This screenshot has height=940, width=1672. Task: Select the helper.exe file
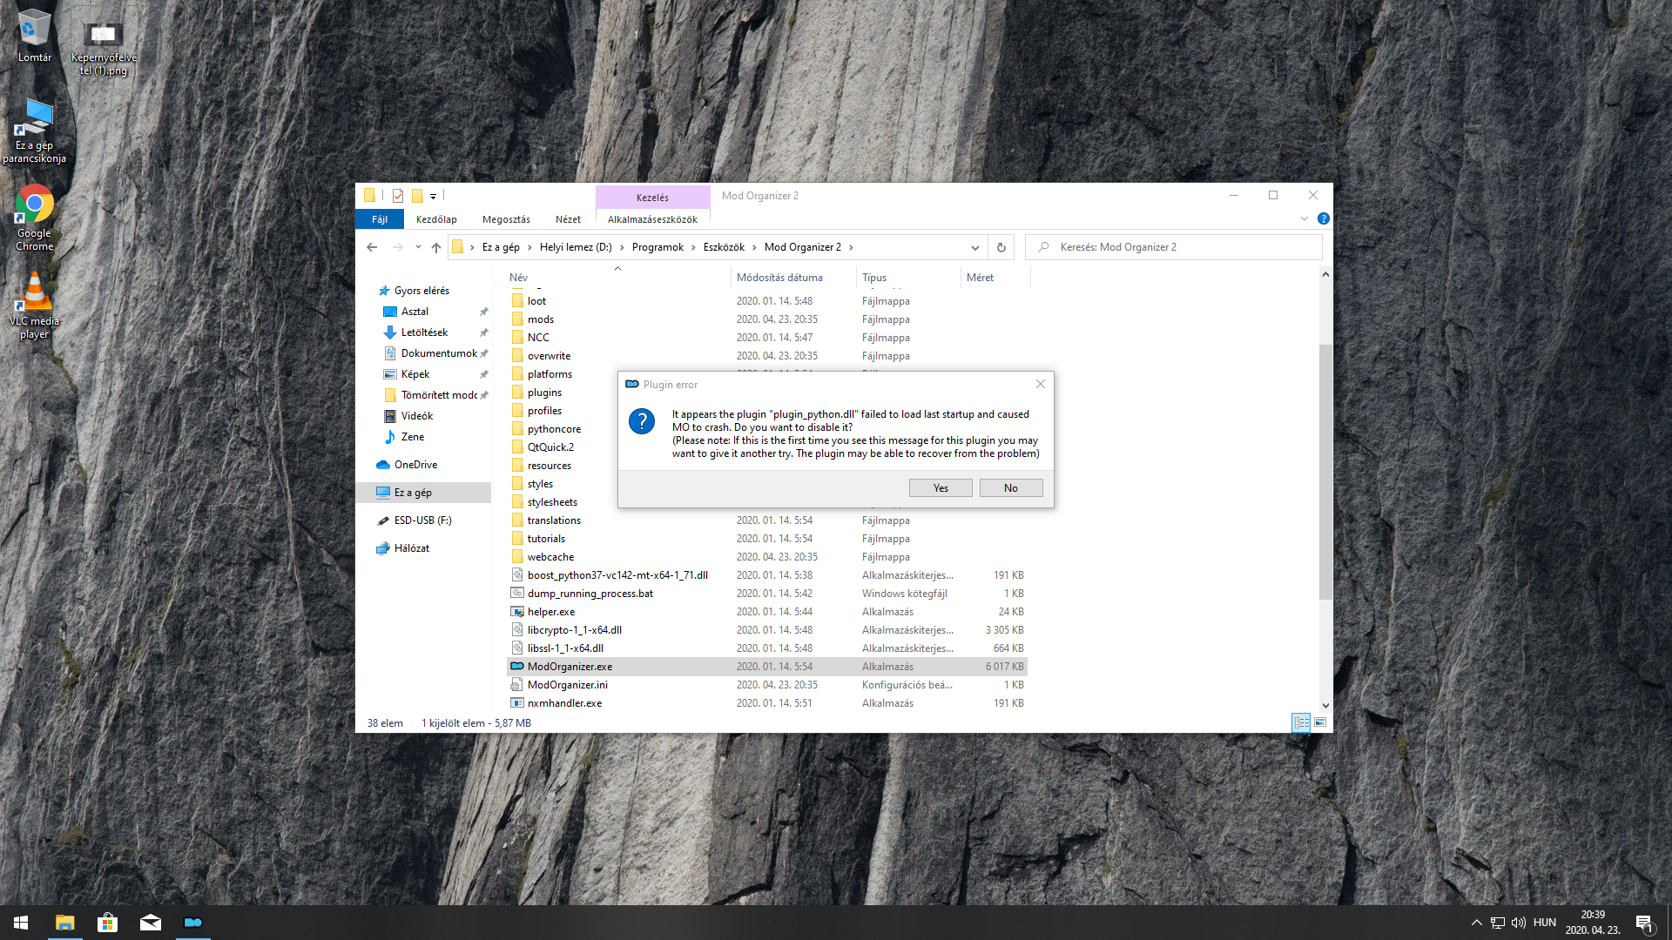[x=766, y=612]
